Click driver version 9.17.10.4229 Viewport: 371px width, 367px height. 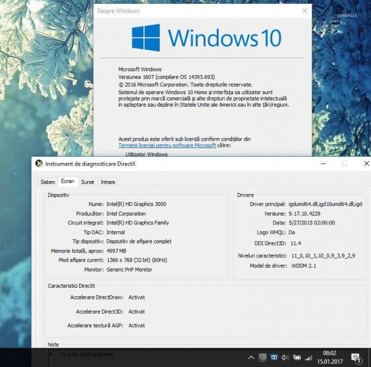(x=304, y=213)
